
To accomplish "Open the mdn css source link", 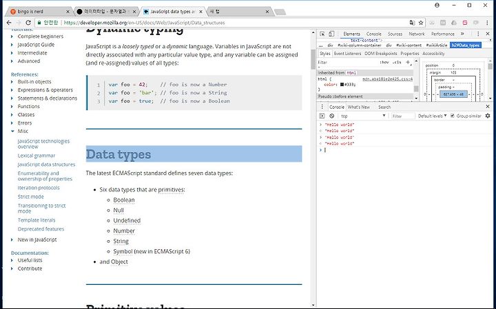I will [x=387, y=79].
